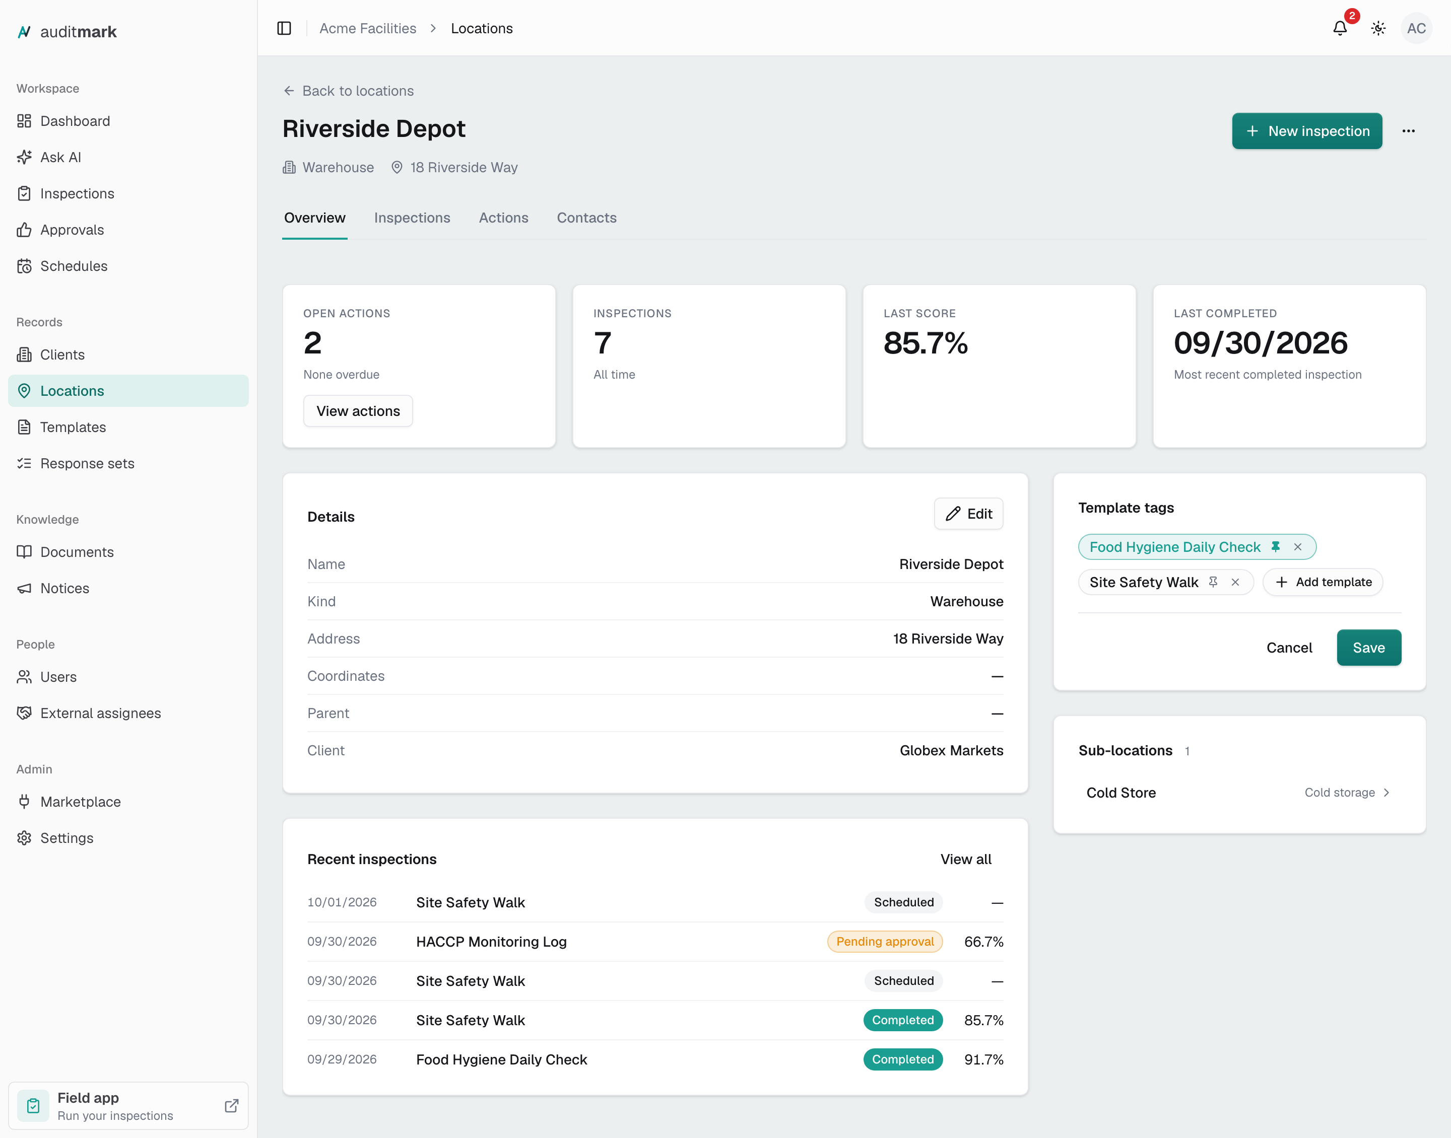Toggle the light/dark theme icon
The width and height of the screenshot is (1451, 1138).
pyautogui.click(x=1378, y=28)
